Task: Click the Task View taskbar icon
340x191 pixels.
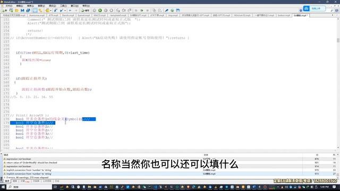Action: click(55, 187)
